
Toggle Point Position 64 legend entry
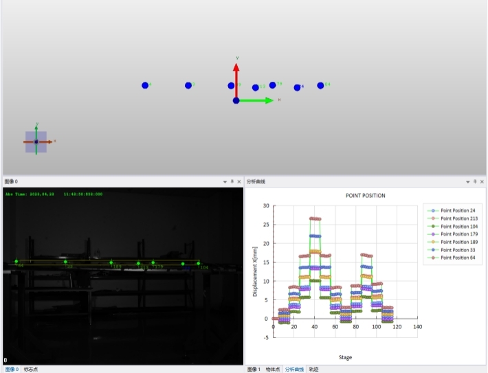(458, 257)
